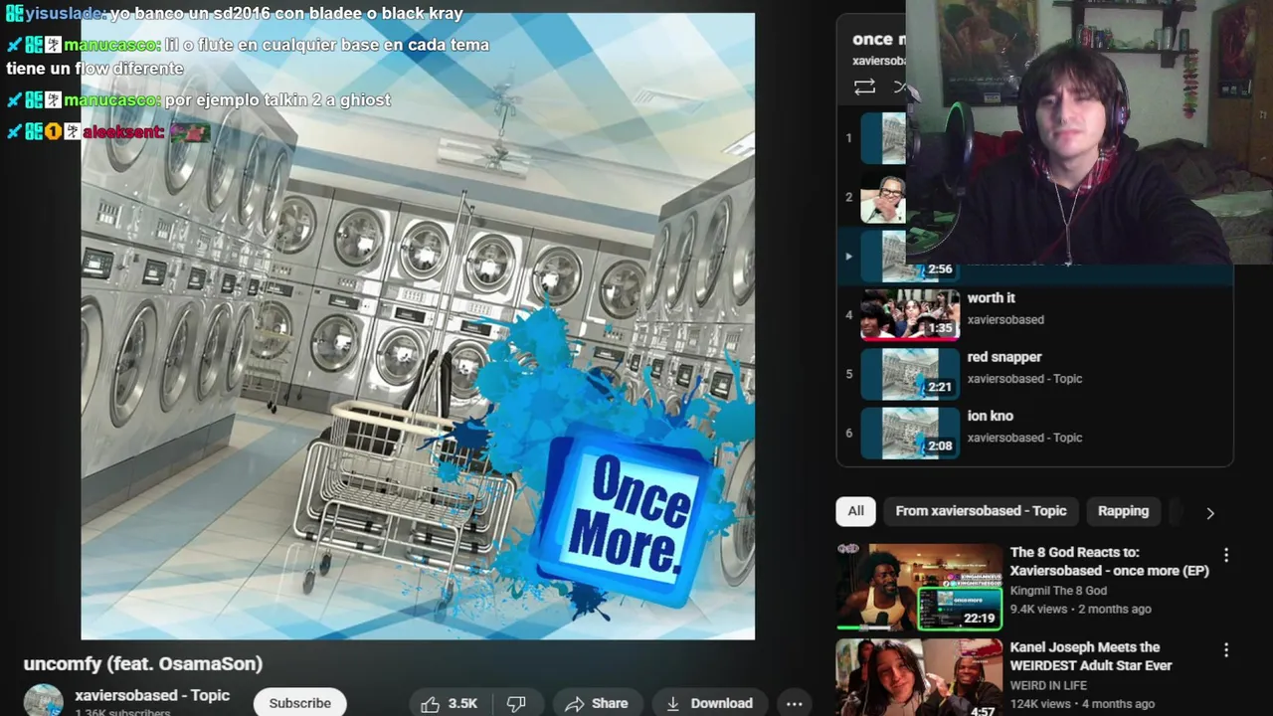Open options for the Kanel Joseph video
The width and height of the screenshot is (1273, 716).
[x=1226, y=649]
